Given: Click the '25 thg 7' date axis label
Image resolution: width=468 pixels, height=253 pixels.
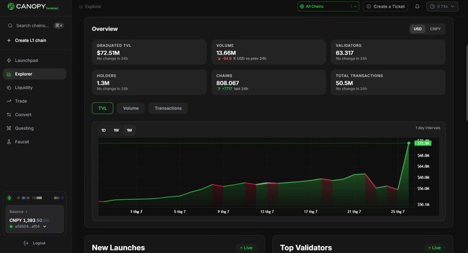Looking at the screenshot, I should point(398,212).
